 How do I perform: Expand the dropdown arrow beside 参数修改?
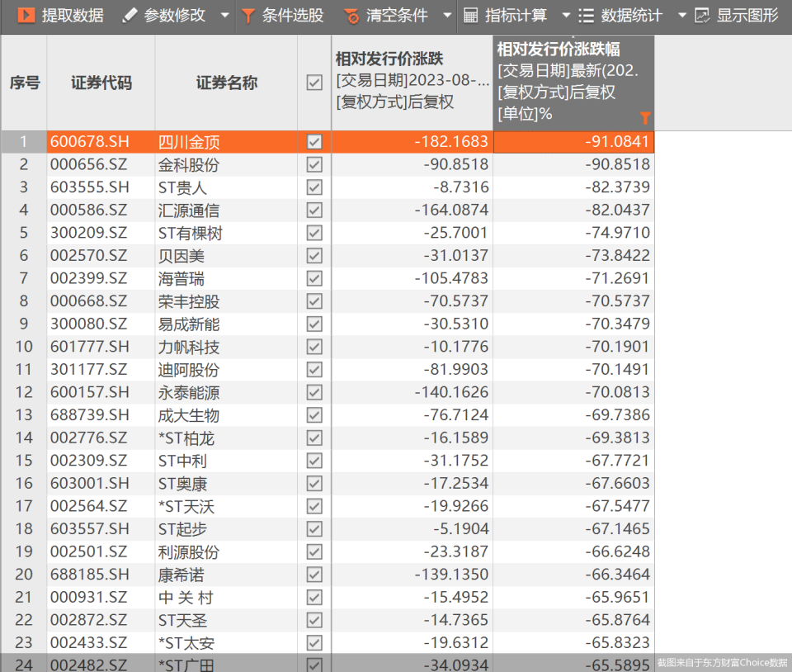(x=225, y=16)
